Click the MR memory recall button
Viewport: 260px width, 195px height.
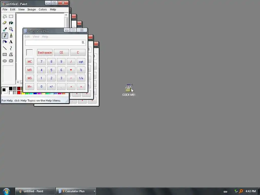(x=30, y=70)
